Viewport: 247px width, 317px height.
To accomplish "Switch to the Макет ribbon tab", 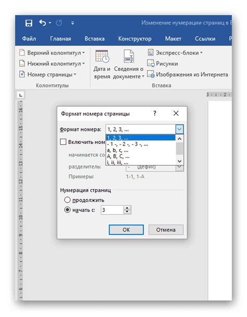I will click(173, 38).
